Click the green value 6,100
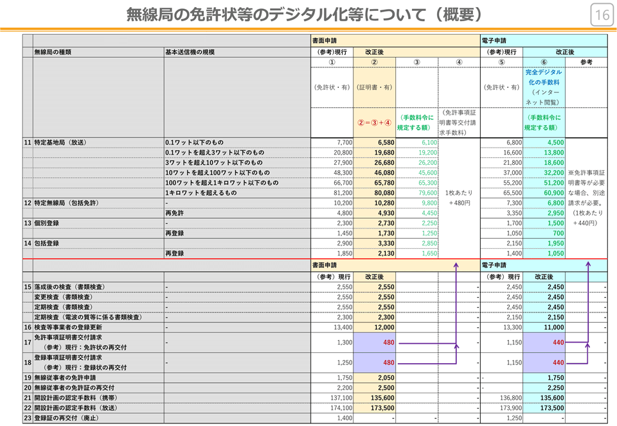This screenshot has width=617, height=426. [429, 142]
